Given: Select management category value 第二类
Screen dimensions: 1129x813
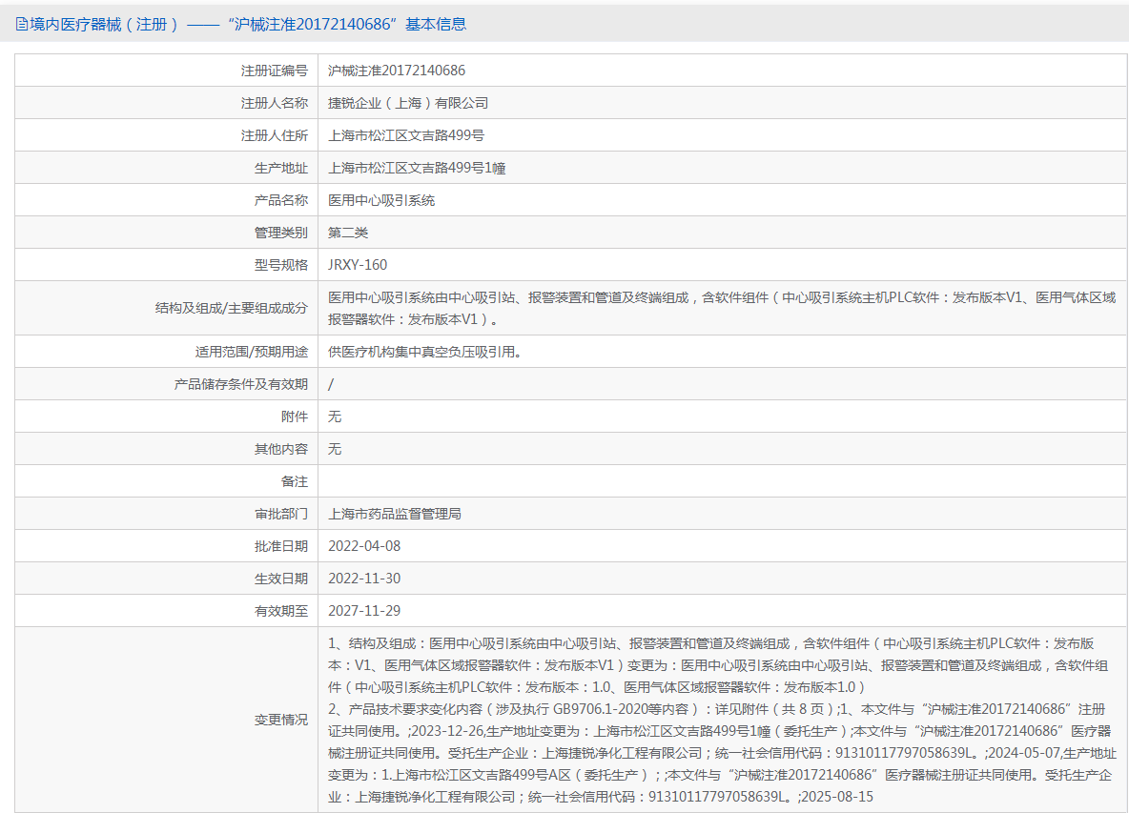Looking at the screenshot, I should point(348,233).
